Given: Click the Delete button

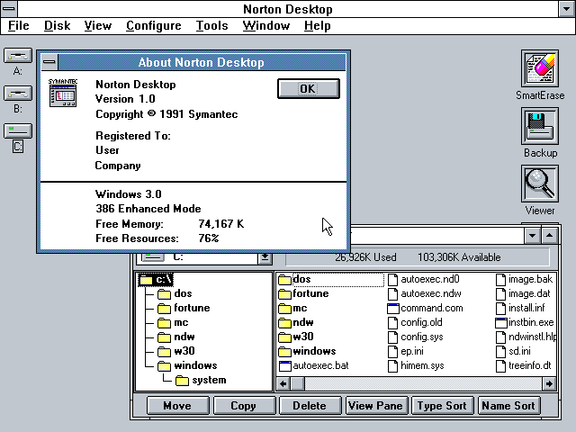Looking at the screenshot, I should pos(310,406).
